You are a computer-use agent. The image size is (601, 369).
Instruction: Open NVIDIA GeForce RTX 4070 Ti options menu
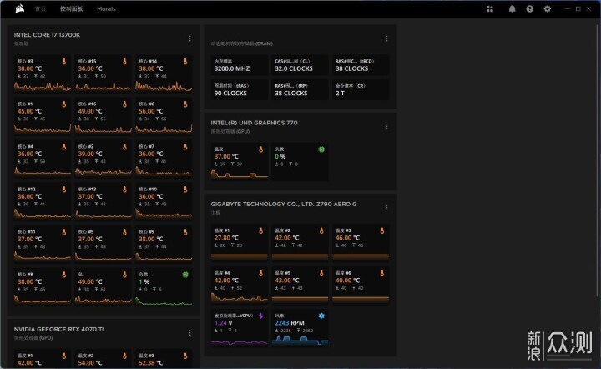pos(190,333)
